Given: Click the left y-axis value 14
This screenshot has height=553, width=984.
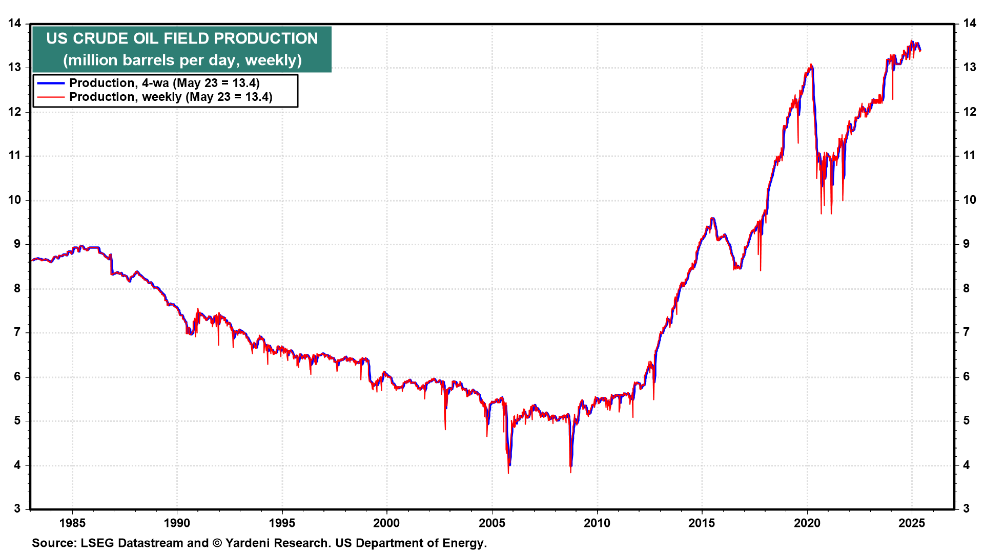Looking at the screenshot, I should click(15, 23).
